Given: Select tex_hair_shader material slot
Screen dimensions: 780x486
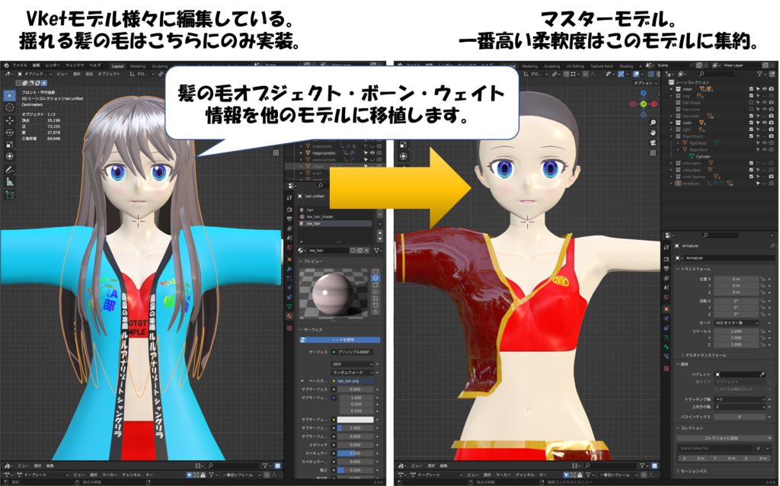Looking at the screenshot, I should (x=335, y=216).
